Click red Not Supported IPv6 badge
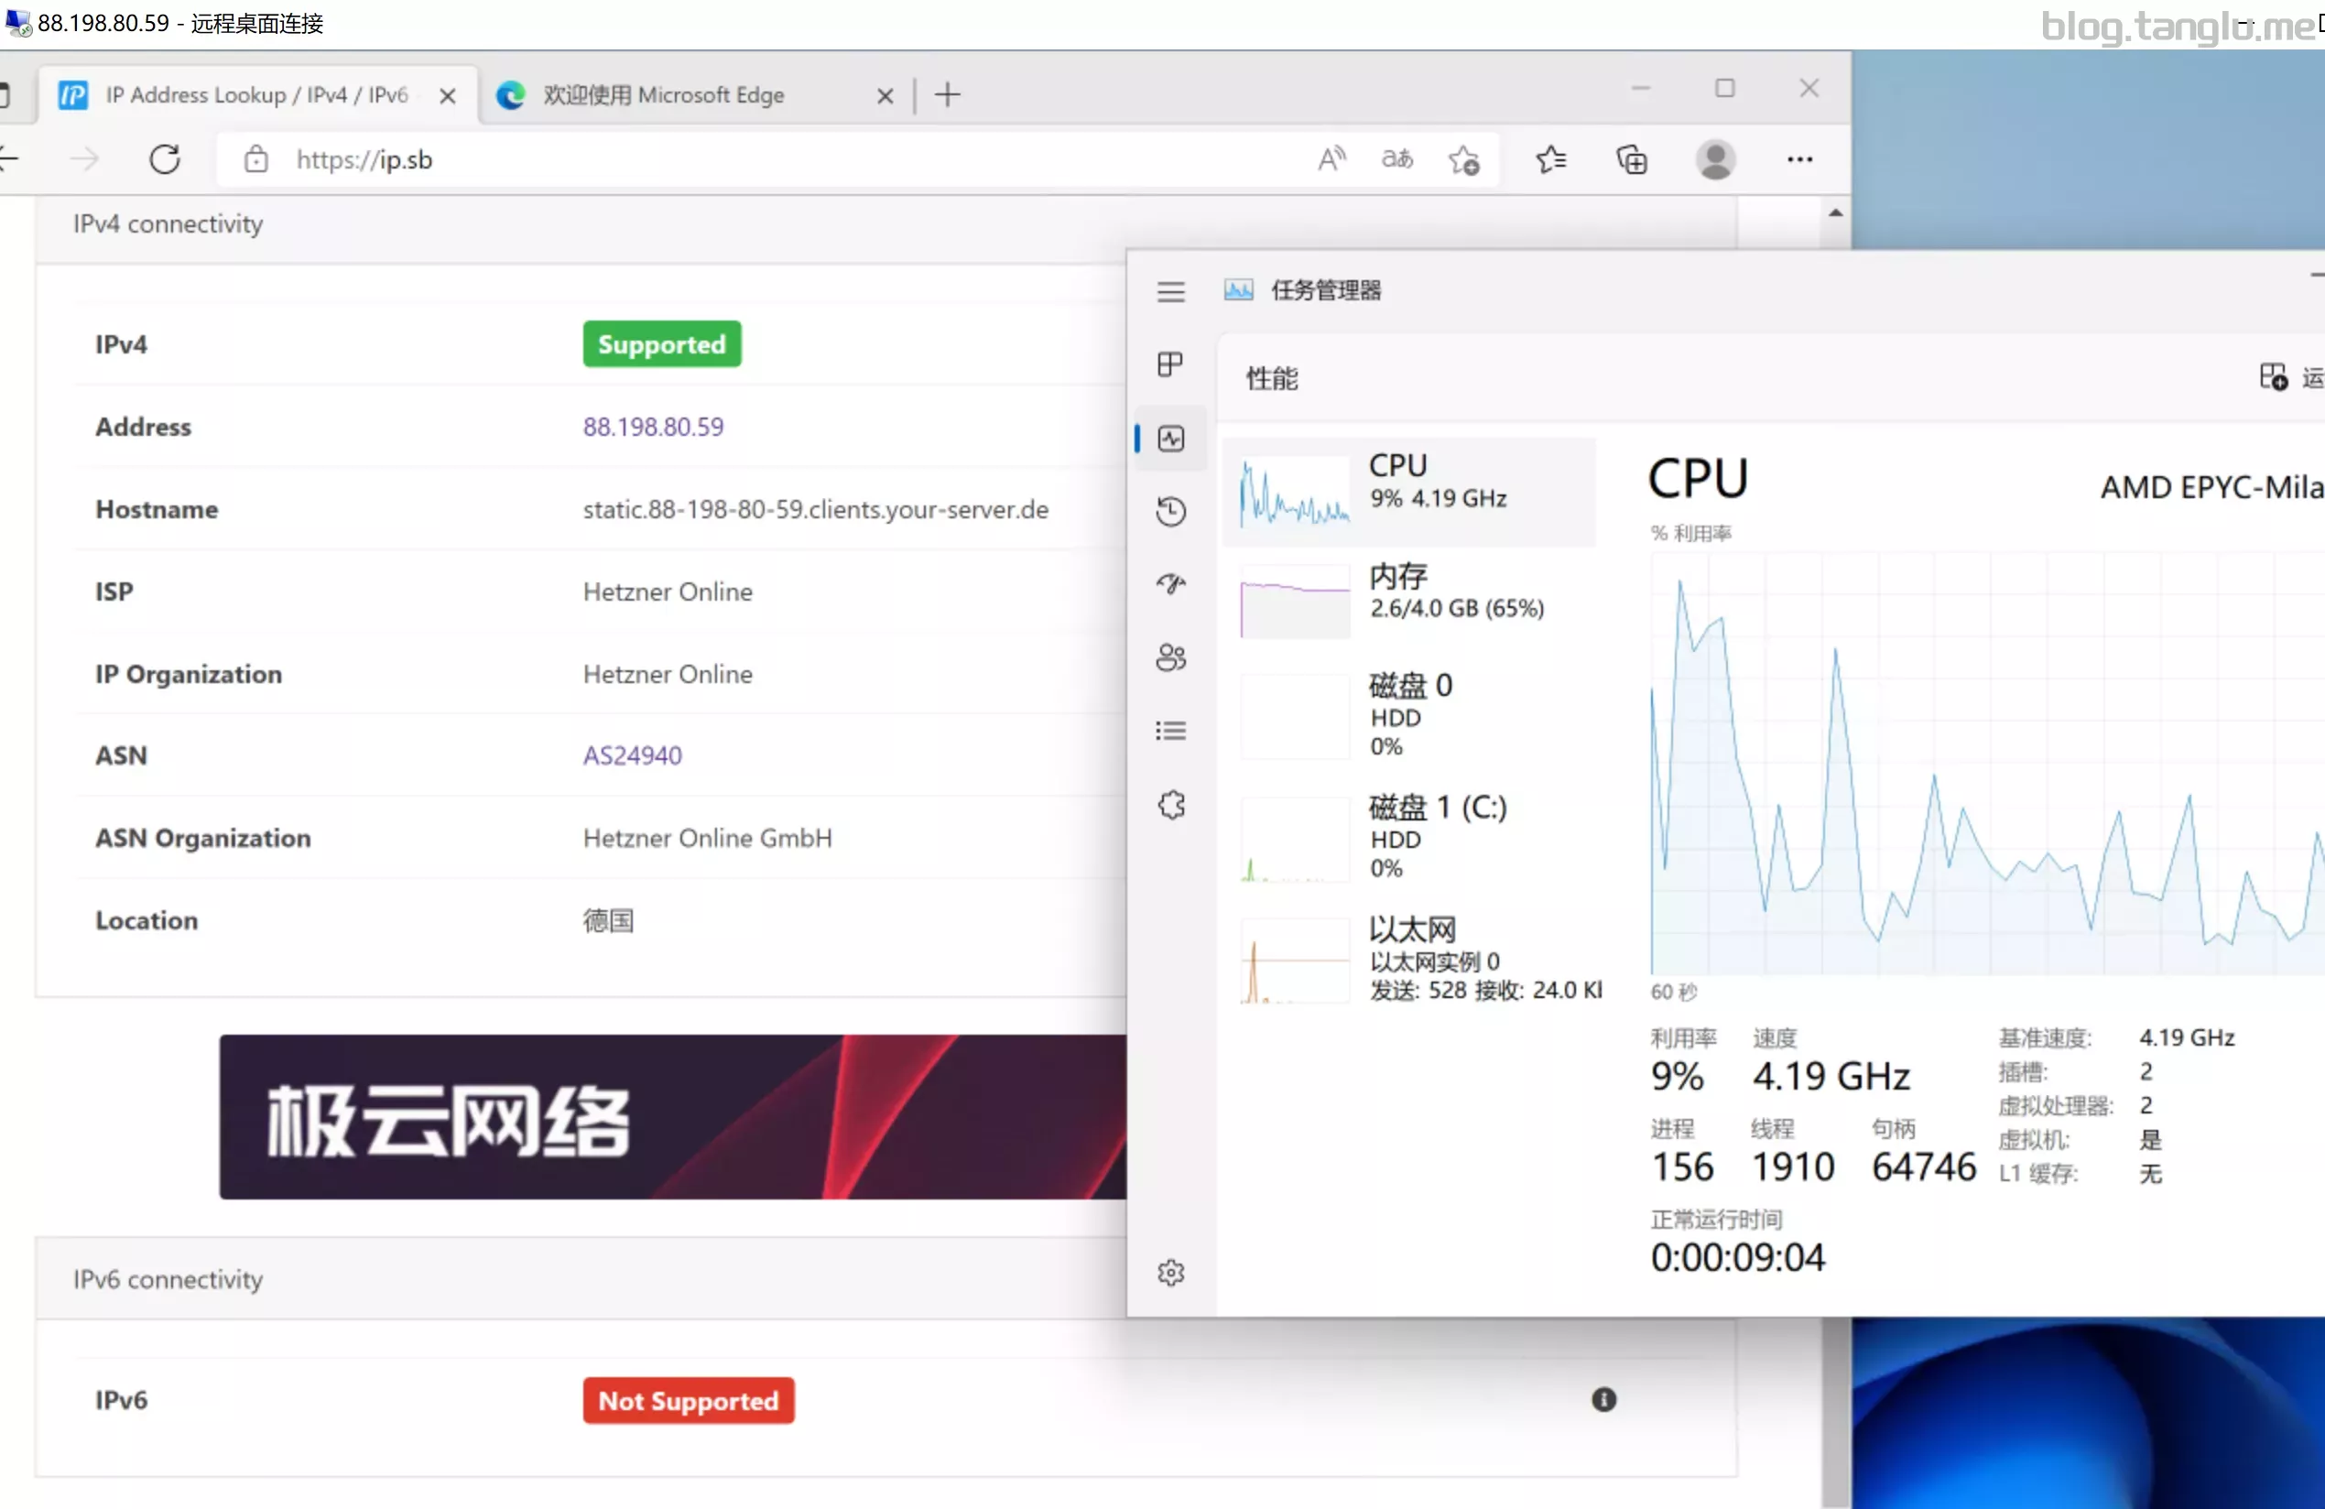This screenshot has width=2325, height=1509. [689, 1401]
